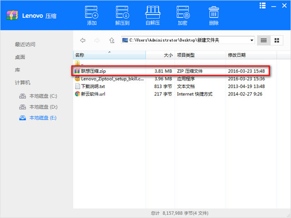Close the Lenovo 压缩 window
Screen dimensions: 291x218
coord(284,5)
